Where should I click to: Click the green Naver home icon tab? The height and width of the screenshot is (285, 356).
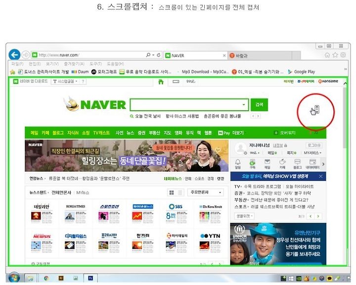(161, 81)
